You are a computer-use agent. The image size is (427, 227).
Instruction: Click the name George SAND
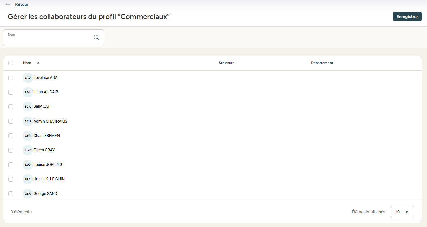[x=45, y=194]
